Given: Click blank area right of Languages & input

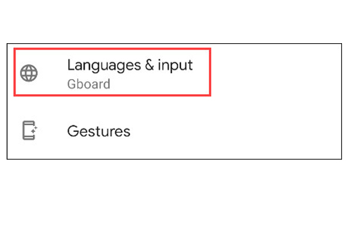Looking at the screenshot, I should [276, 72].
